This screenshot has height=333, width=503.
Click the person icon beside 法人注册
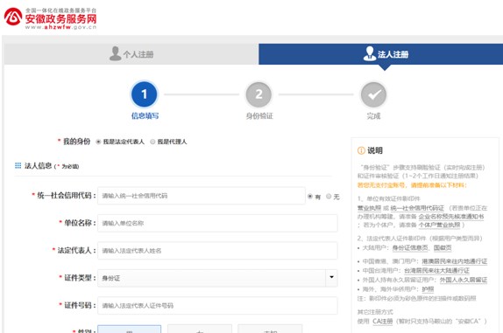[370, 53]
